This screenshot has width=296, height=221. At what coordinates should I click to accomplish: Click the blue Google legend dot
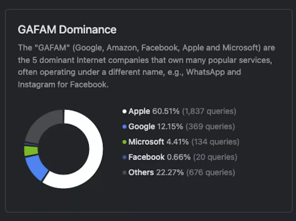[x=124, y=127]
